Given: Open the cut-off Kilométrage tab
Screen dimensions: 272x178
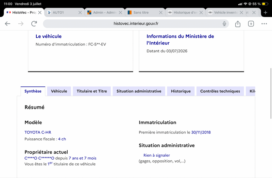Looking at the screenshot, I should click(251, 91).
